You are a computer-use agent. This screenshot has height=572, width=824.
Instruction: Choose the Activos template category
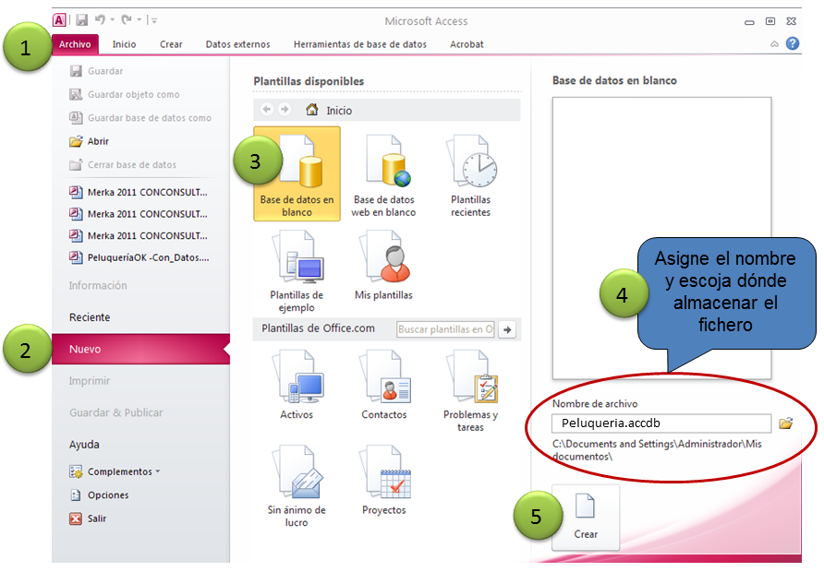click(297, 386)
